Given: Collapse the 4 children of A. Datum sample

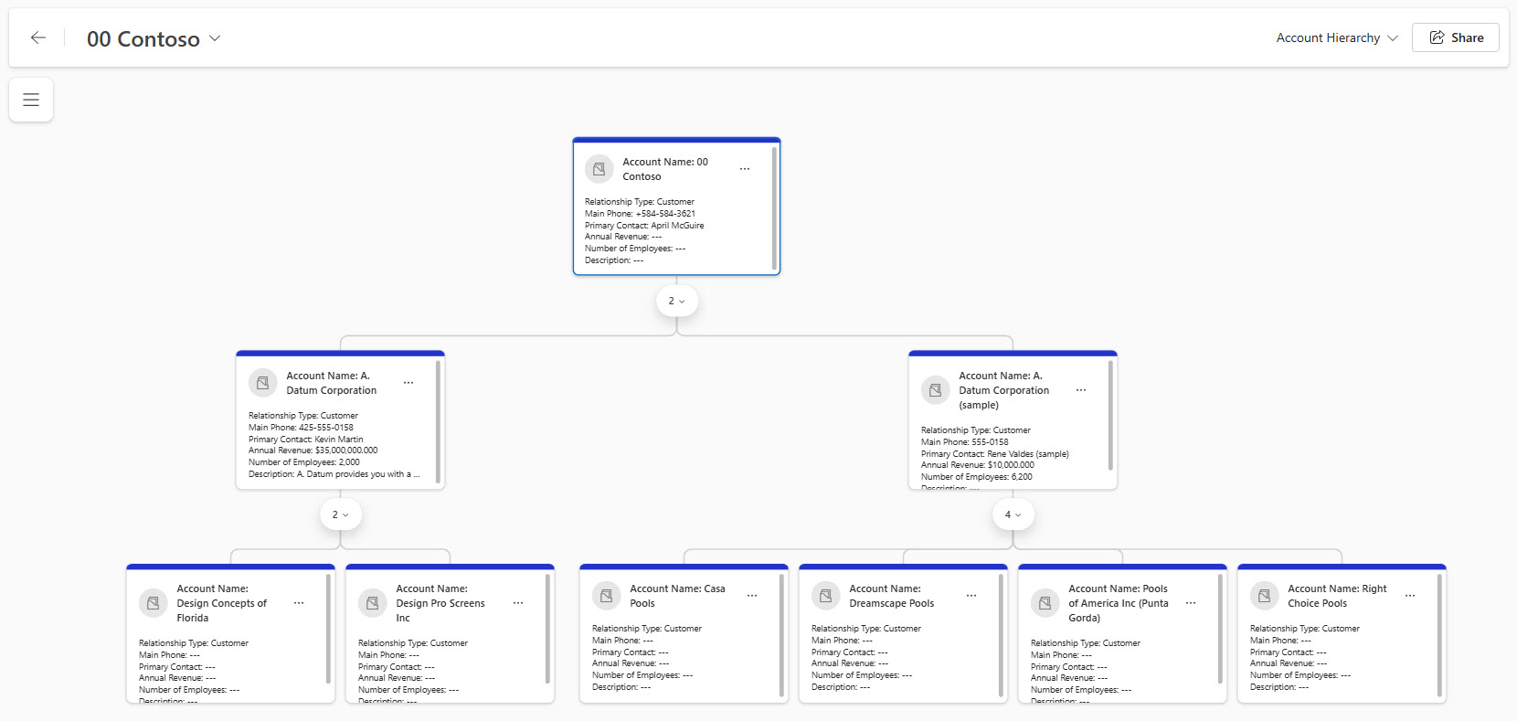Looking at the screenshot, I should (x=1013, y=514).
